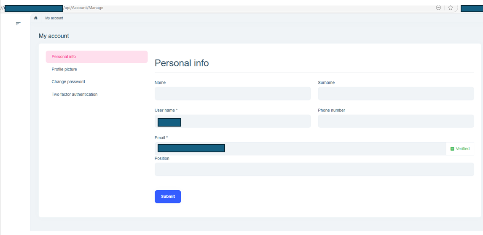Open the browser page options ellipsis icon

438,8
